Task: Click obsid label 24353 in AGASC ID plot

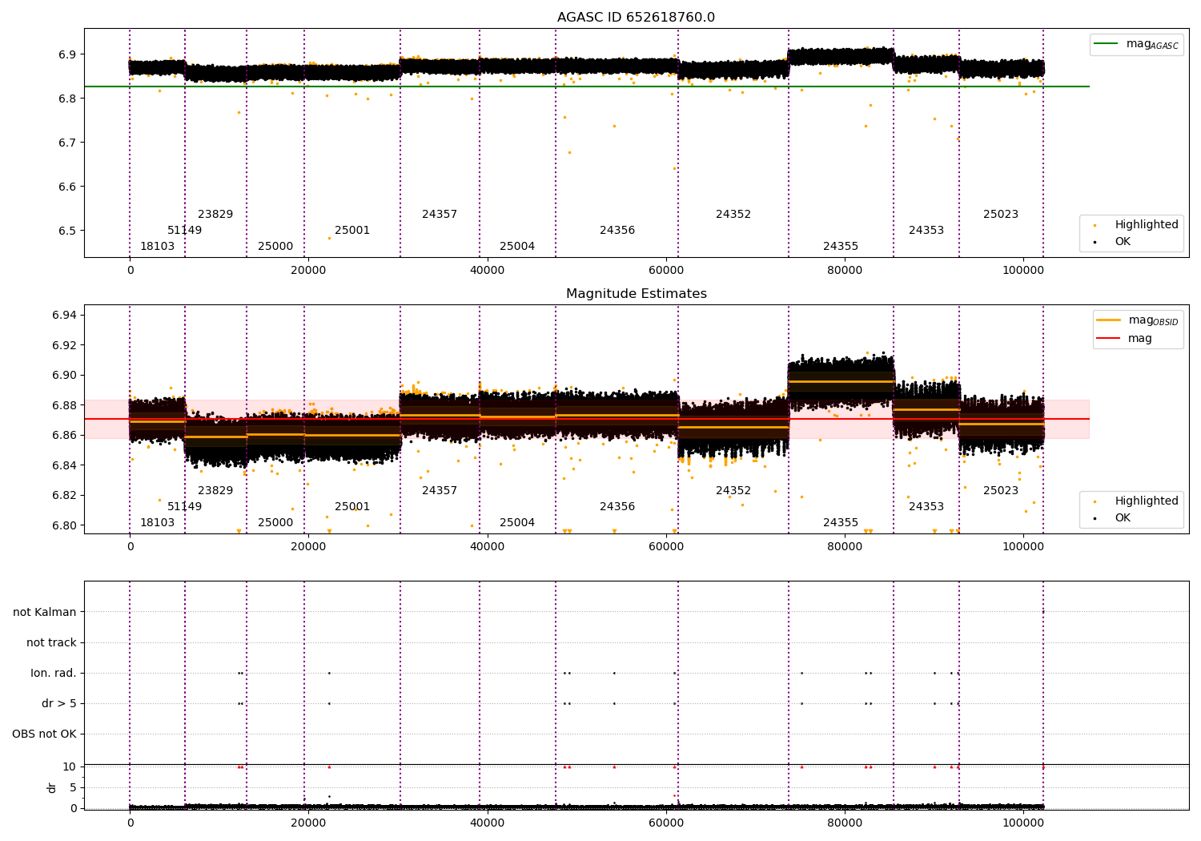Action: pos(926,231)
